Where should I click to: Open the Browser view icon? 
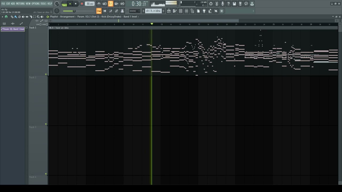(x=192, y=11)
